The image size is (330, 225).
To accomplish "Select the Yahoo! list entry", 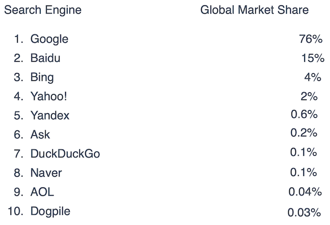I will [x=48, y=96].
